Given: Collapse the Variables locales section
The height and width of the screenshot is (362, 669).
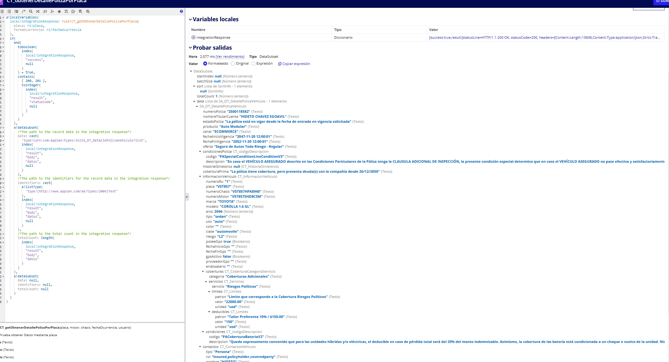Looking at the screenshot, I should click(x=190, y=19).
